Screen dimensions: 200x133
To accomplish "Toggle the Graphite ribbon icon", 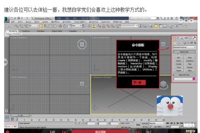I will tap(156, 26).
